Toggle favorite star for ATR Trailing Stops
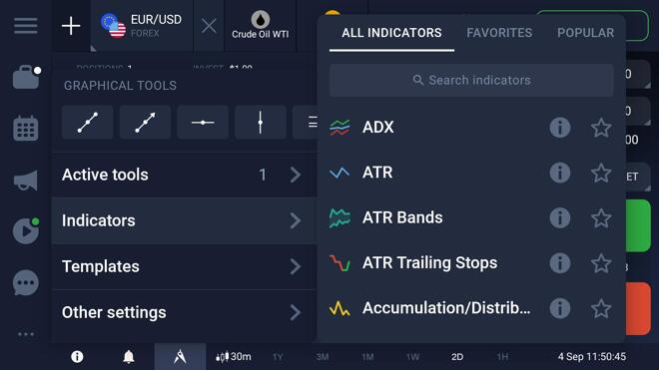Screen dimensions: 659x370 point(601,263)
